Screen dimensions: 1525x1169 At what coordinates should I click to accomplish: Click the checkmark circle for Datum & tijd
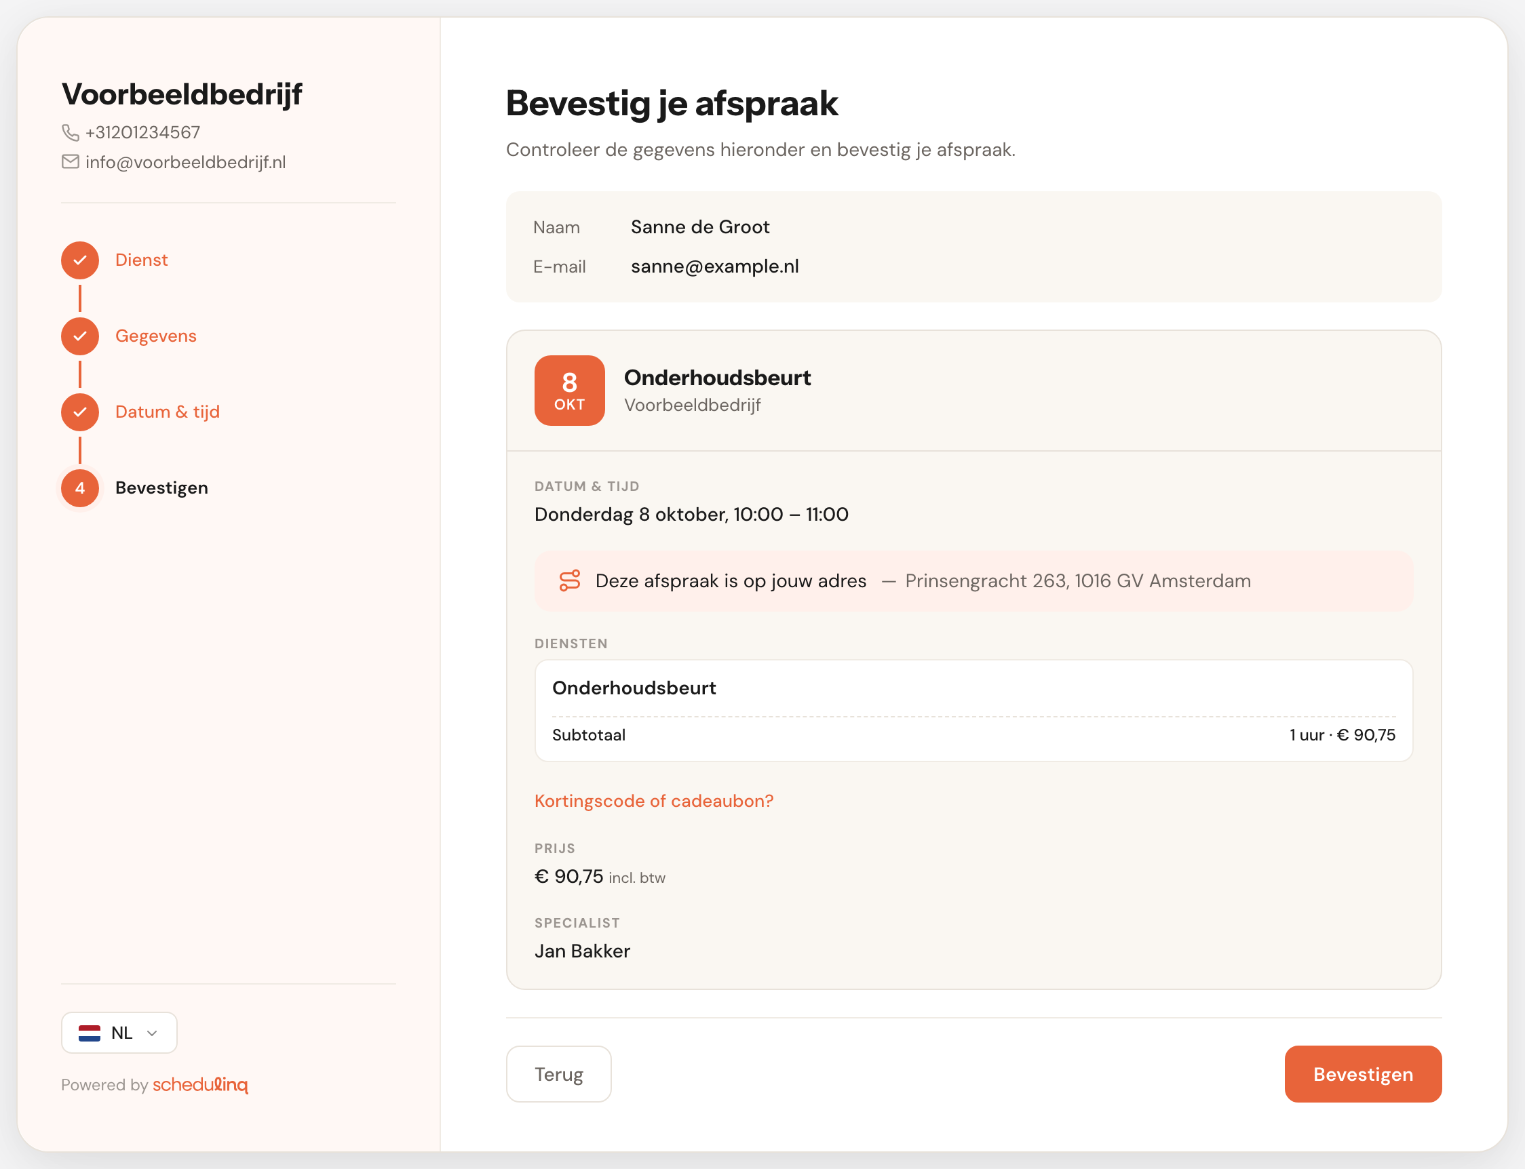pyautogui.click(x=80, y=412)
